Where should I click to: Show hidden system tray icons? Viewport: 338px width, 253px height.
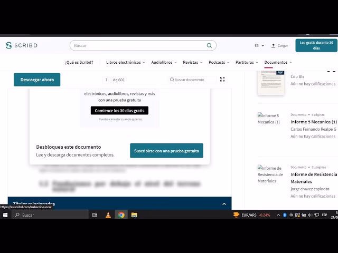click(278, 215)
